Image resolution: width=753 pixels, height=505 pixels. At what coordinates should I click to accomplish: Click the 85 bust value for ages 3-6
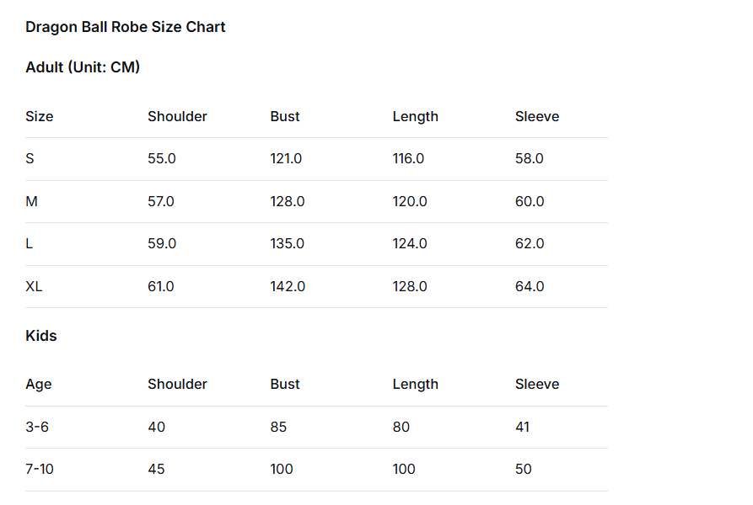click(278, 428)
